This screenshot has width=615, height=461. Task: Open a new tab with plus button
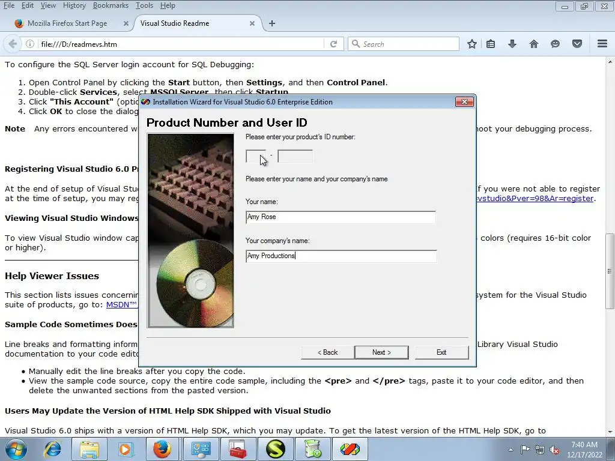[272, 23]
